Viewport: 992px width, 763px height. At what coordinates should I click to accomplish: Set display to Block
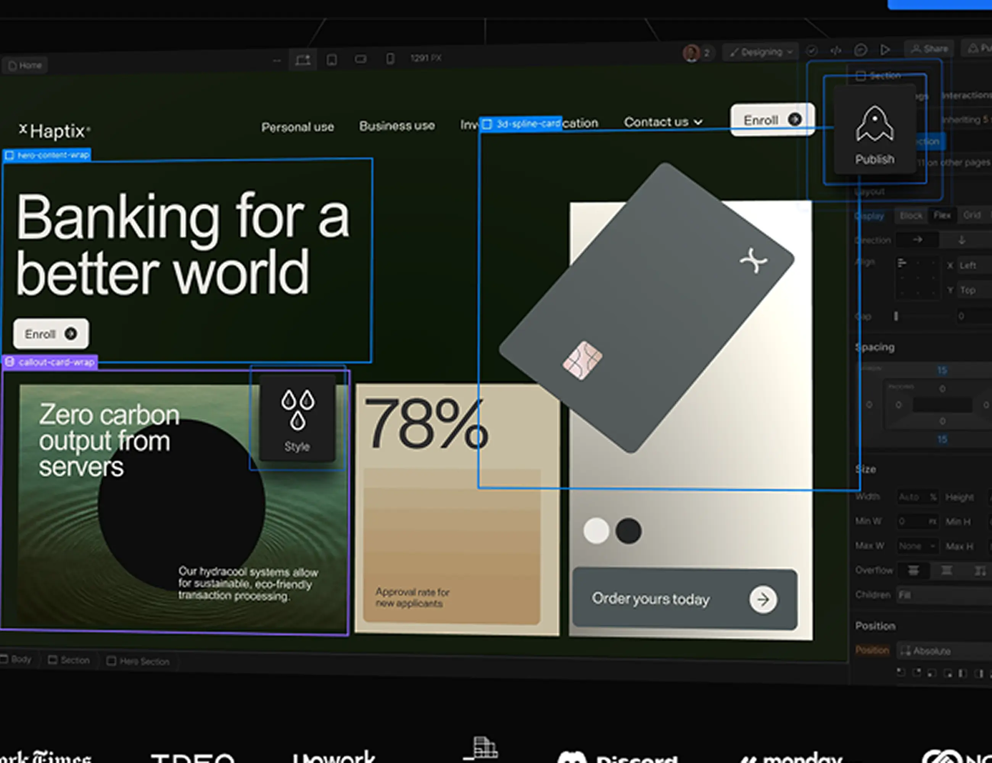[911, 216]
